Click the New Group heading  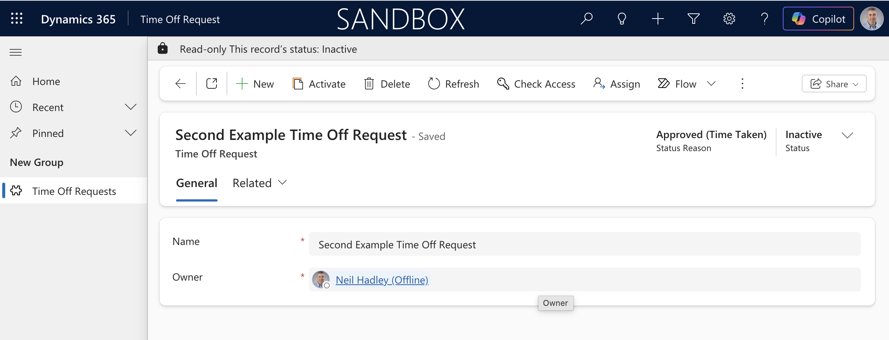click(37, 162)
